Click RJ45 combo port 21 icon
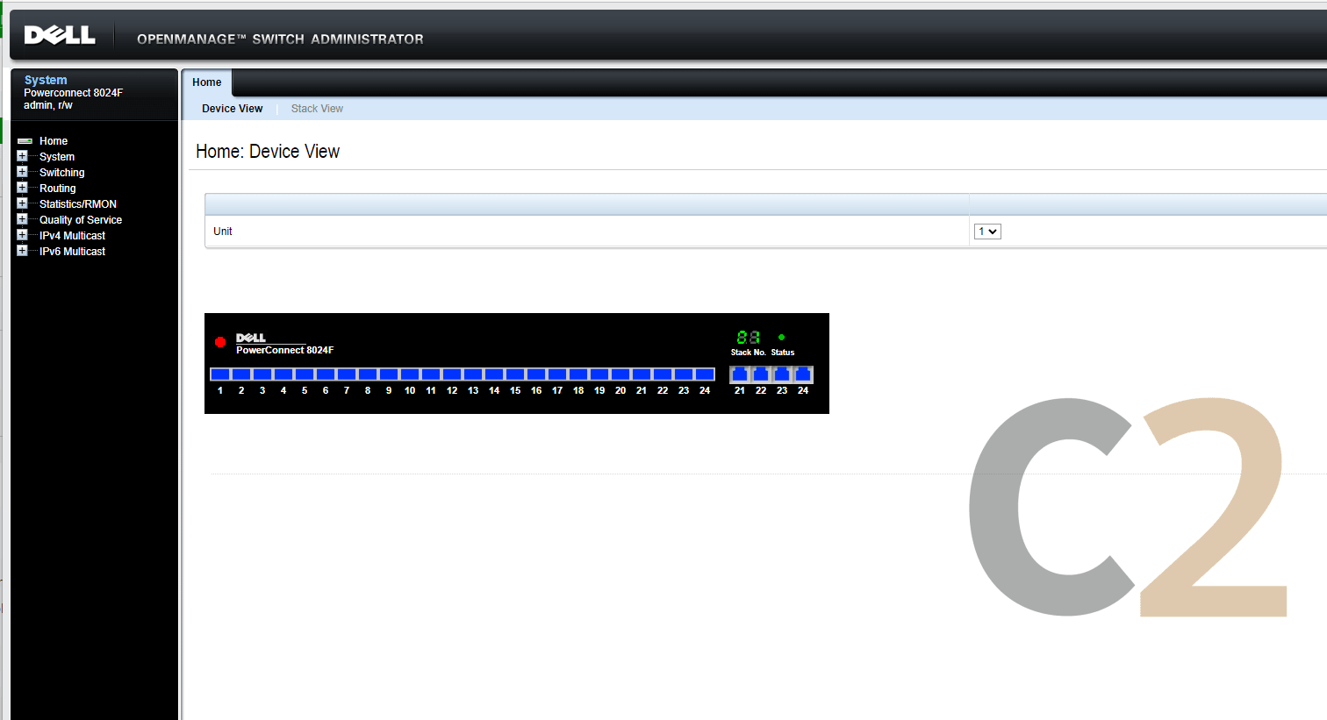 740,374
